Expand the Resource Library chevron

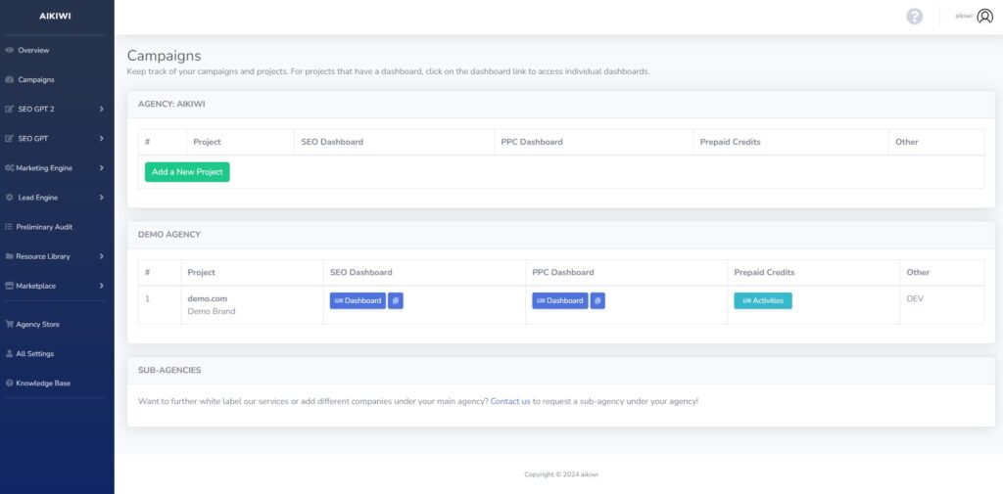coord(102,256)
